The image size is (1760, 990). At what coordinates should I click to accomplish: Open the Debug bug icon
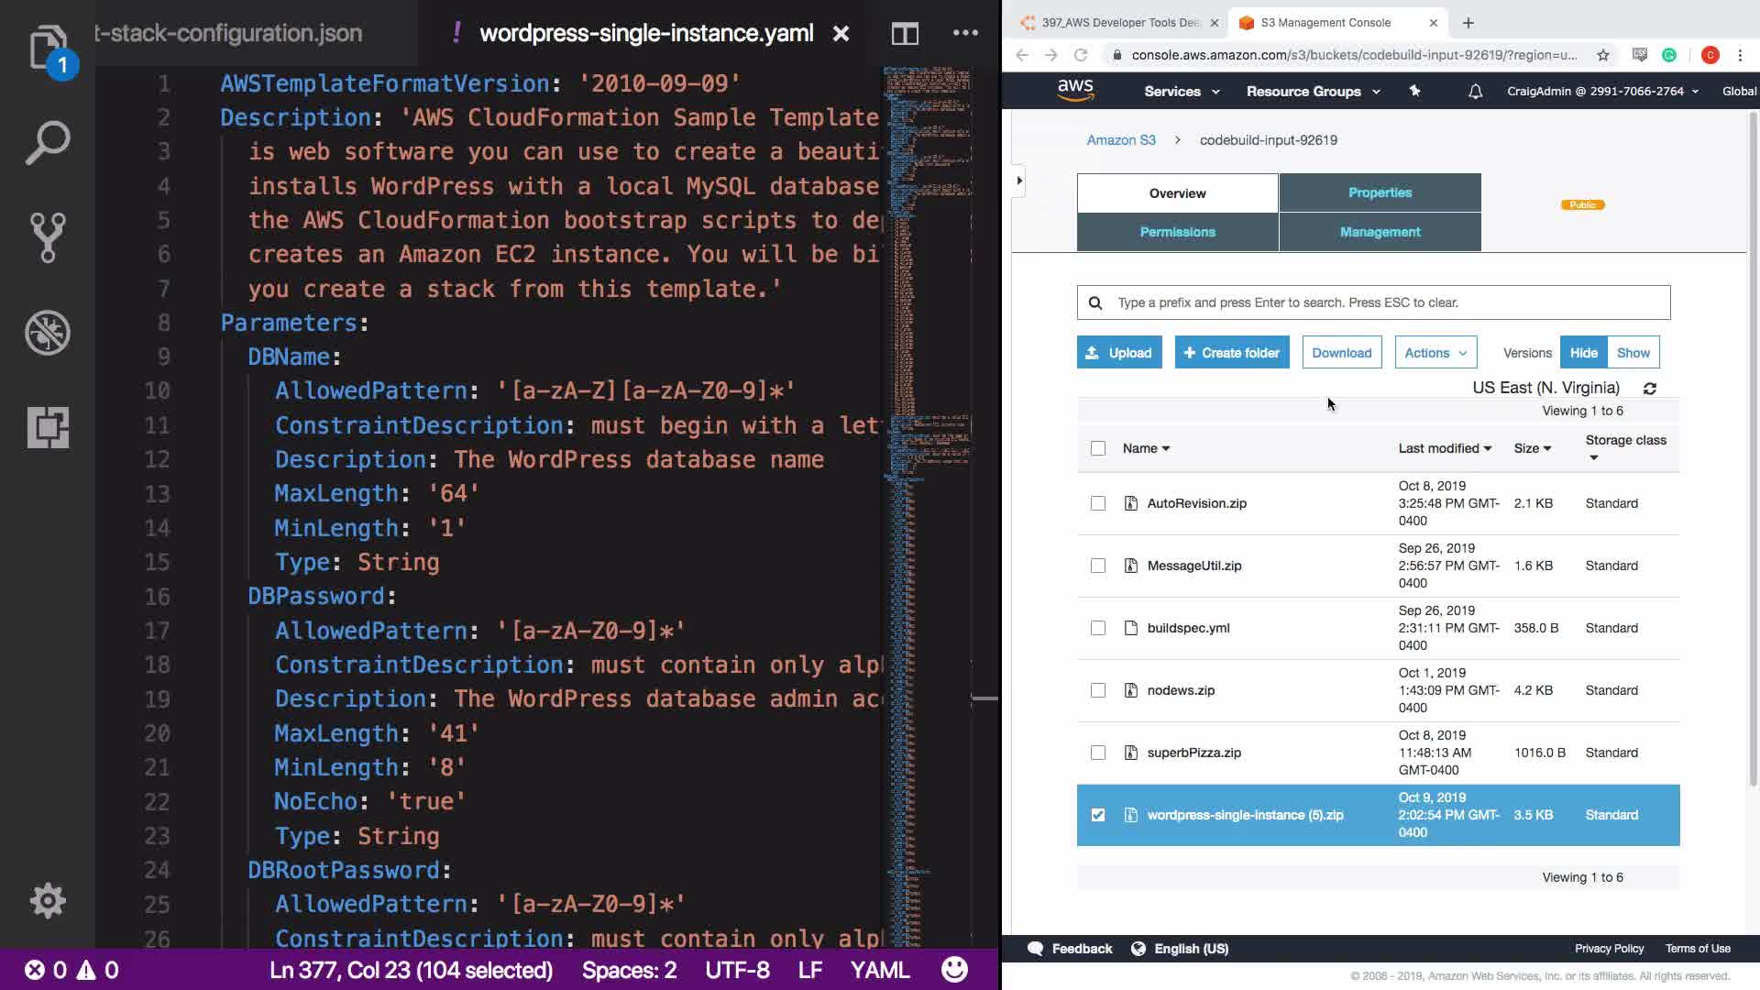[47, 333]
